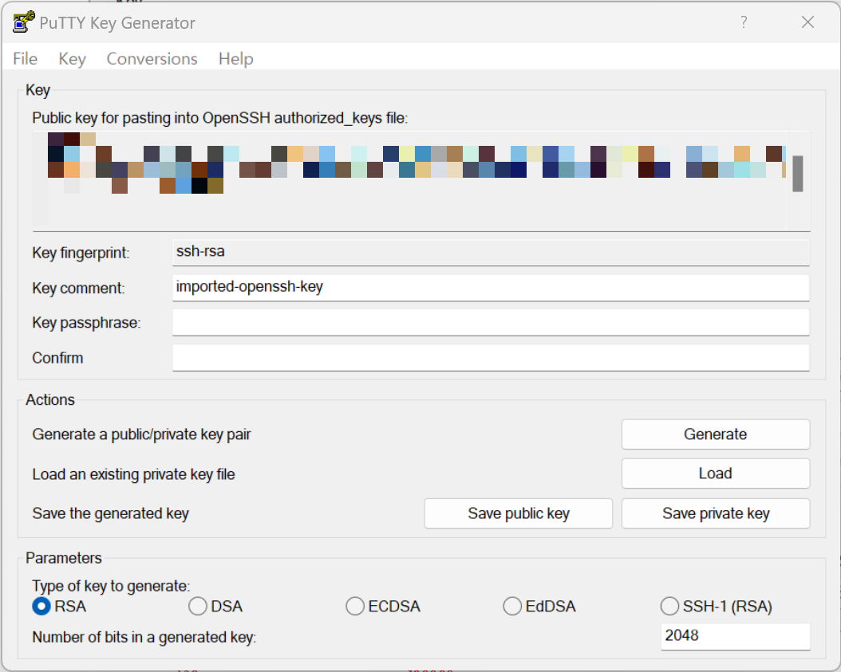Click the 'Key comment:' label

click(x=78, y=289)
